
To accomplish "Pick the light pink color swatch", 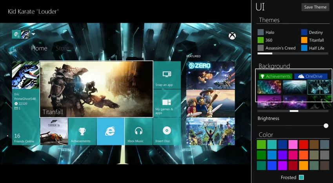I will [x=293, y=144].
